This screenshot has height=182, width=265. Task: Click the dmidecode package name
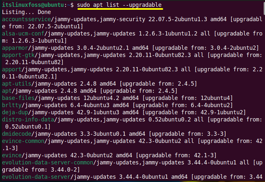(17, 134)
